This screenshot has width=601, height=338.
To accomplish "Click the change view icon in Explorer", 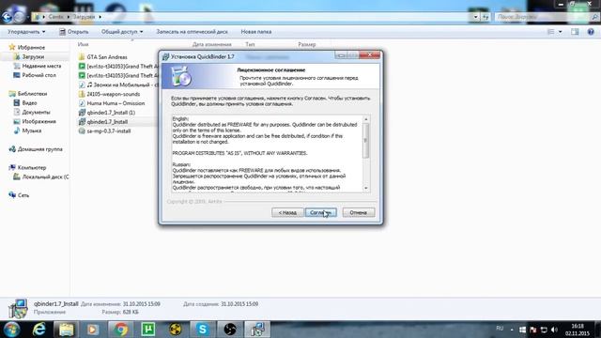I will tap(551, 32).
